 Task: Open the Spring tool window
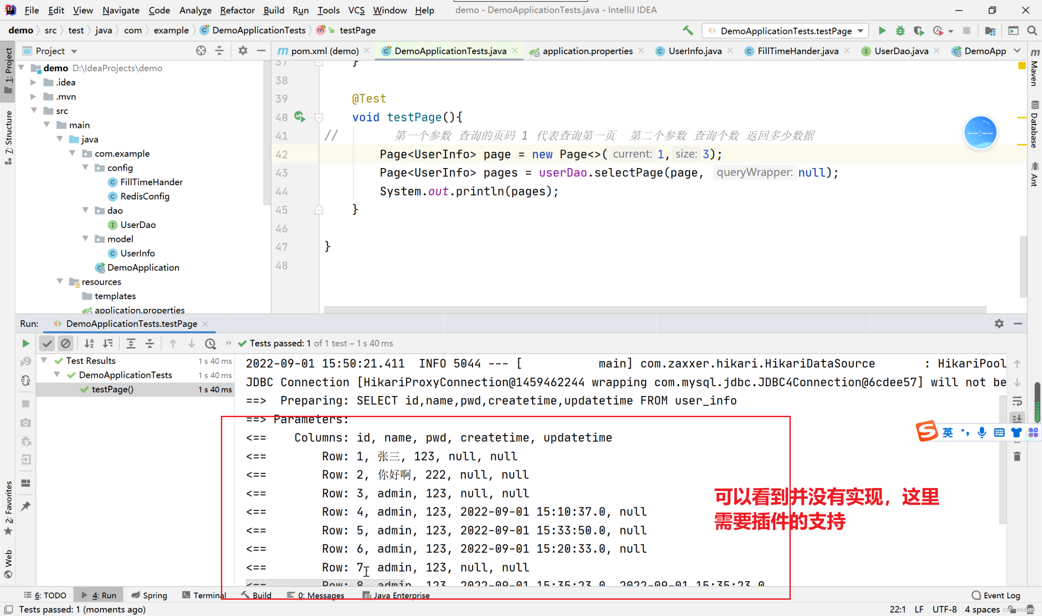pos(150,595)
